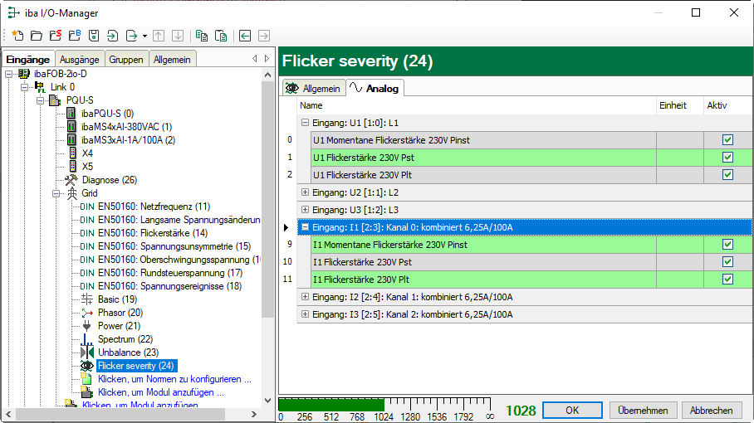The image size is (754, 423).
Task: Click 'Klicken, um Normen zu konfigurieren' link
Action: click(x=174, y=379)
